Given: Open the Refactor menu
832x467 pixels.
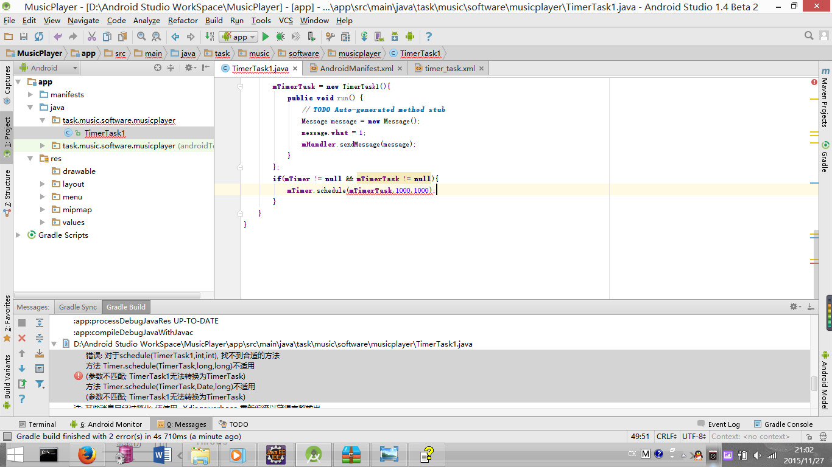Looking at the screenshot, I should coord(183,20).
